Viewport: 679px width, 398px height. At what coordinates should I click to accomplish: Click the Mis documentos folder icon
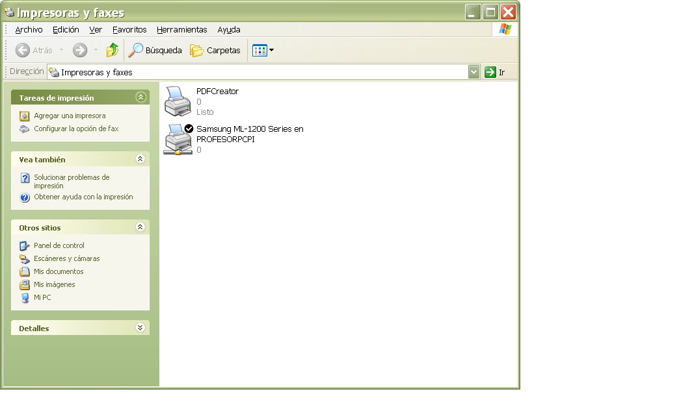(x=25, y=272)
